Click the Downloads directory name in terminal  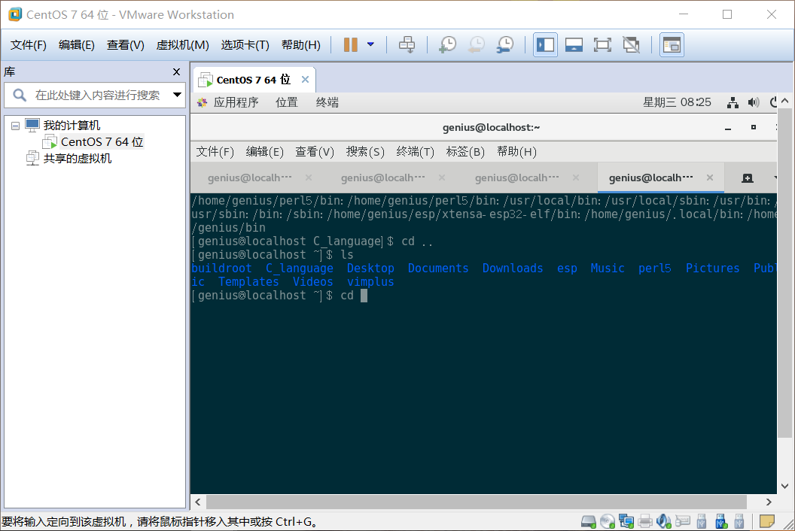513,268
